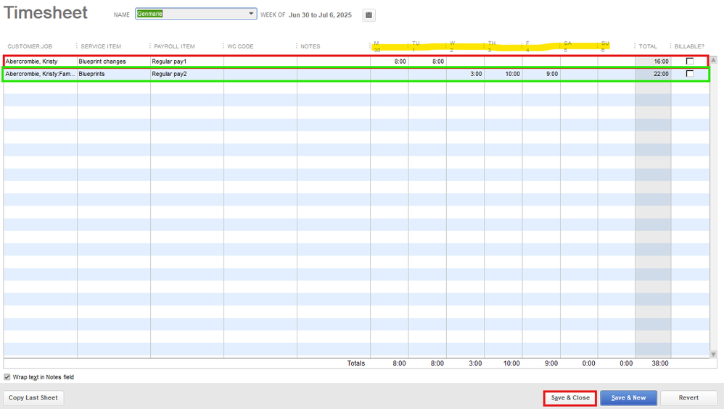This screenshot has width=724, height=409.
Task: Open the week calendar picker icon
Action: tap(369, 15)
